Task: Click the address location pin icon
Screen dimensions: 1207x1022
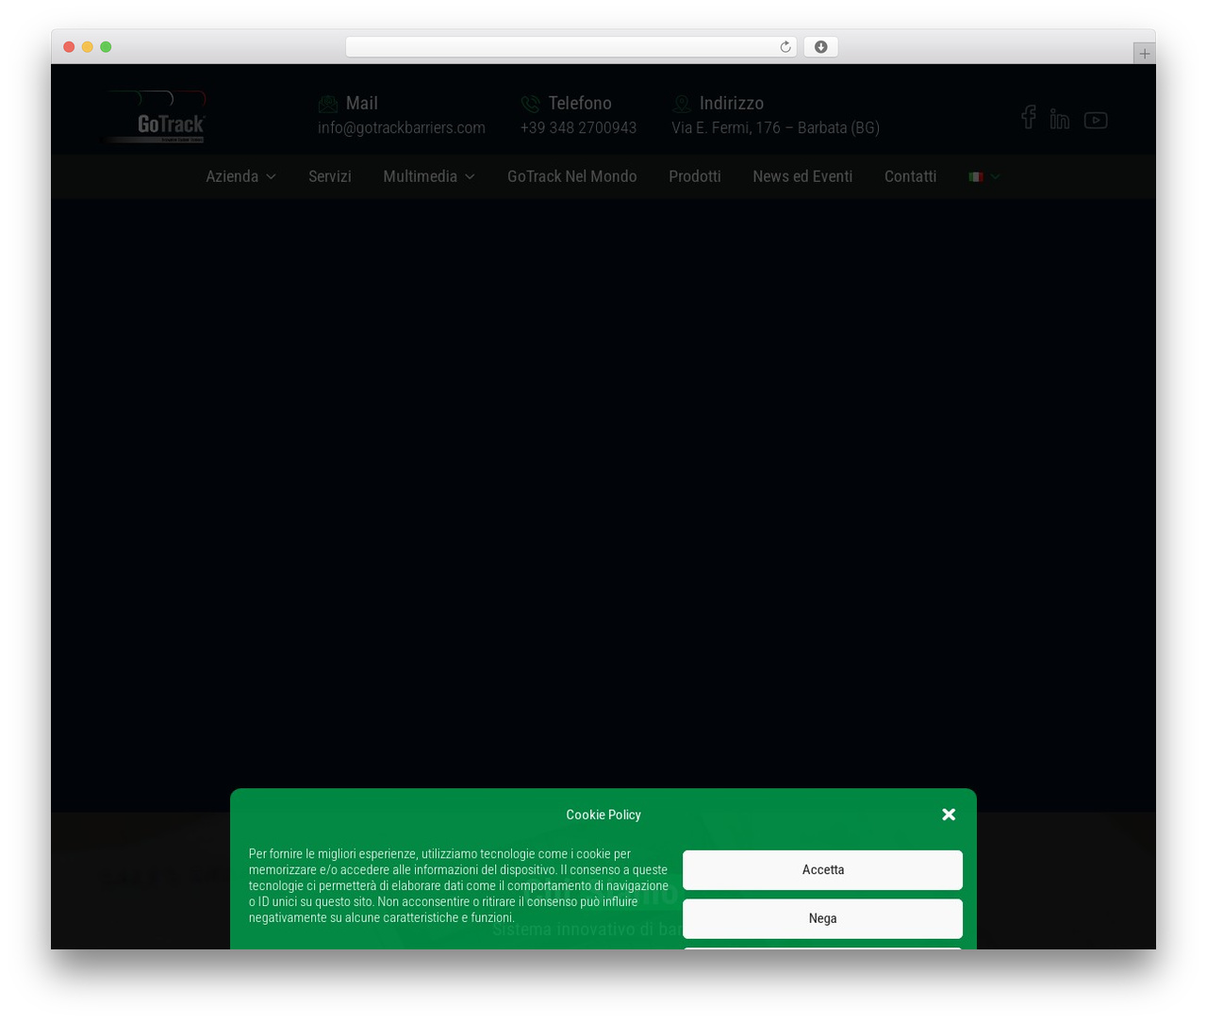Action: coord(682,104)
